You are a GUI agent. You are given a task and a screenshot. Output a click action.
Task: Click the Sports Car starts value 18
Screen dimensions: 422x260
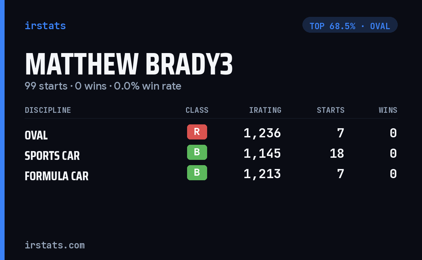[337, 154]
